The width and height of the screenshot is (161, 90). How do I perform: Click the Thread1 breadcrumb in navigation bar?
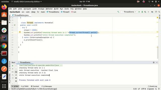pyautogui.click(x=65, y=12)
